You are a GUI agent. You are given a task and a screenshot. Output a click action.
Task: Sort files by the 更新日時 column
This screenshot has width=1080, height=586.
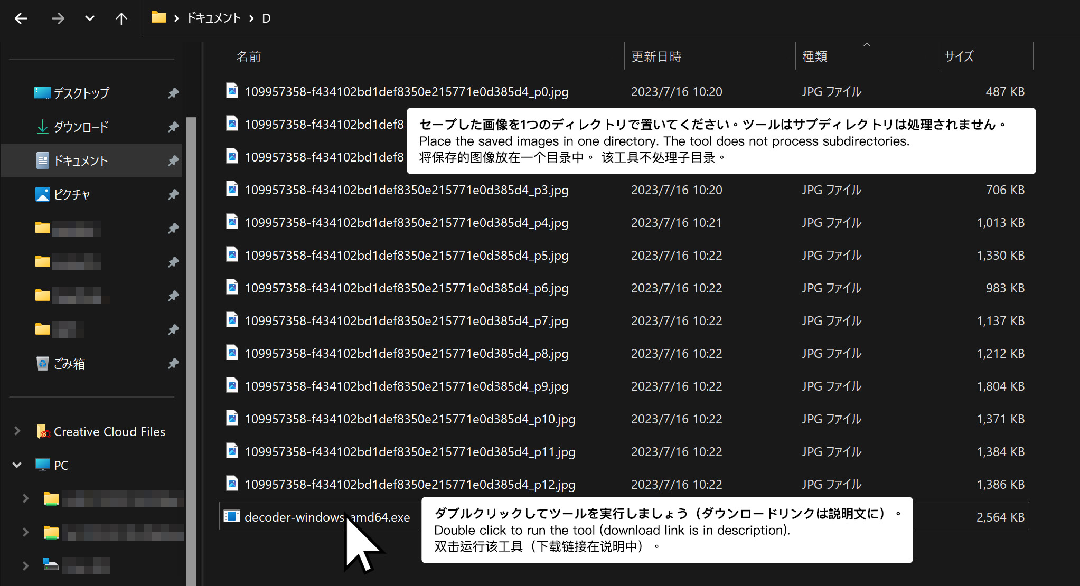(656, 56)
